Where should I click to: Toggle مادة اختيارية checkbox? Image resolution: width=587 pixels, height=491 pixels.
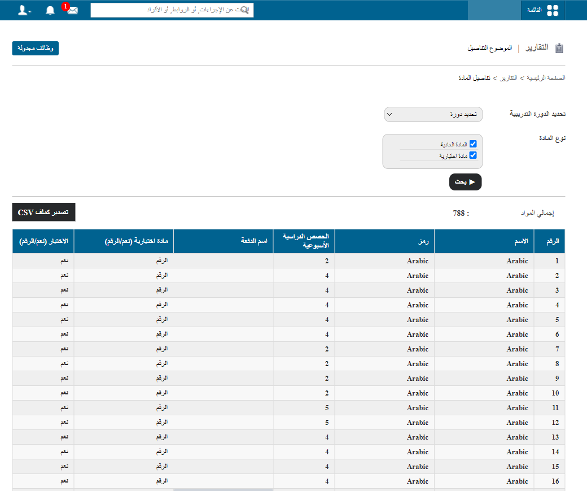click(x=473, y=155)
